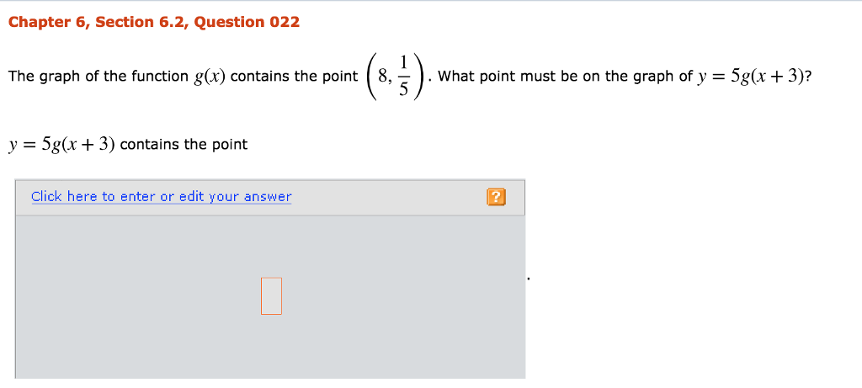Screen dimensions: 862x388
Task: Click the fraction 1/5 in the point
Action: (x=403, y=76)
